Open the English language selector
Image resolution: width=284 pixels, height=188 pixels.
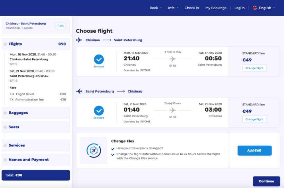click(x=267, y=8)
